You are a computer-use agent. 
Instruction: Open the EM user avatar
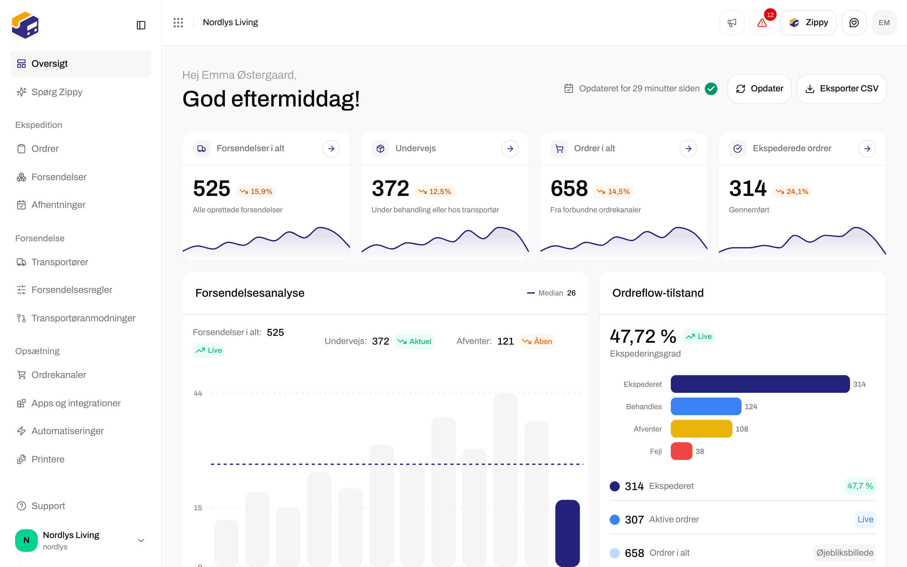click(884, 22)
